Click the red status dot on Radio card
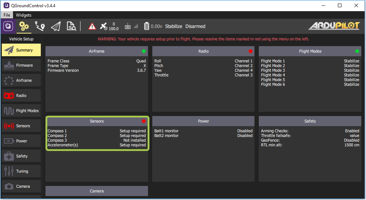The height and width of the screenshot is (200, 366). pos(250,51)
